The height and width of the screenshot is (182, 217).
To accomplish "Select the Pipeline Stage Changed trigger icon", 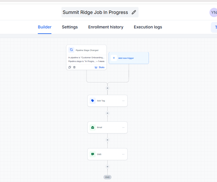I will click(71, 50).
